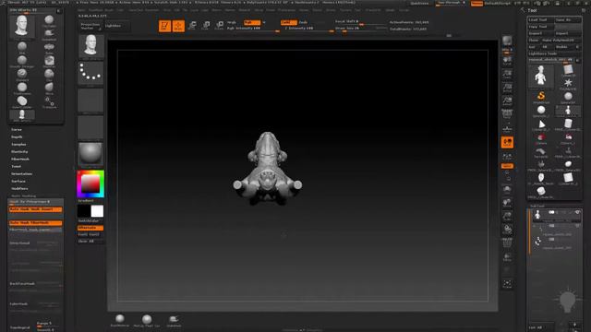591x332 pixels.
Task: Select the Sphere3D tool thumbnail
Action: click(x=568, y=97)
